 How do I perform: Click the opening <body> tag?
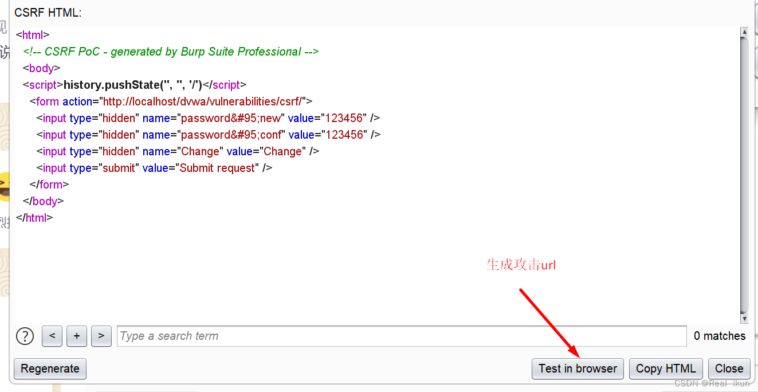[41, 68]
